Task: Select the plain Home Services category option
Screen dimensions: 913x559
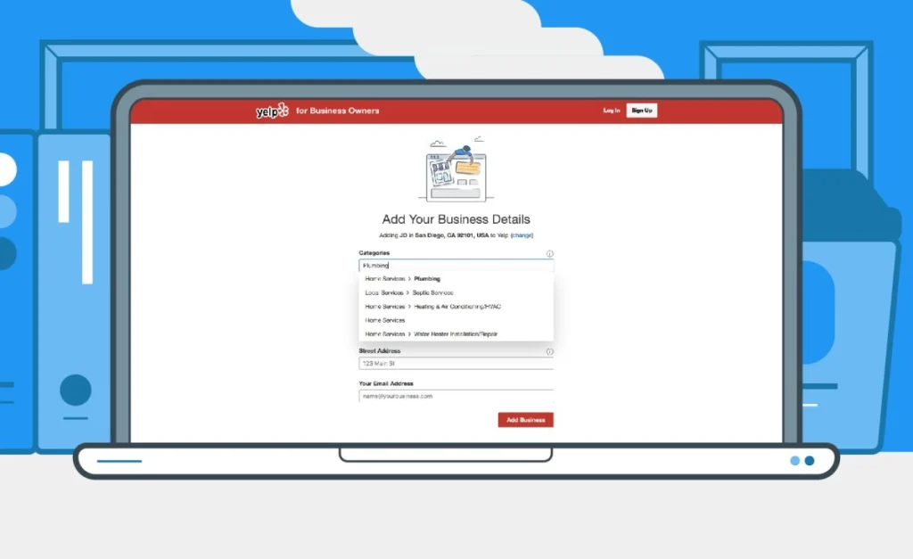Action: tap(384, 319)
